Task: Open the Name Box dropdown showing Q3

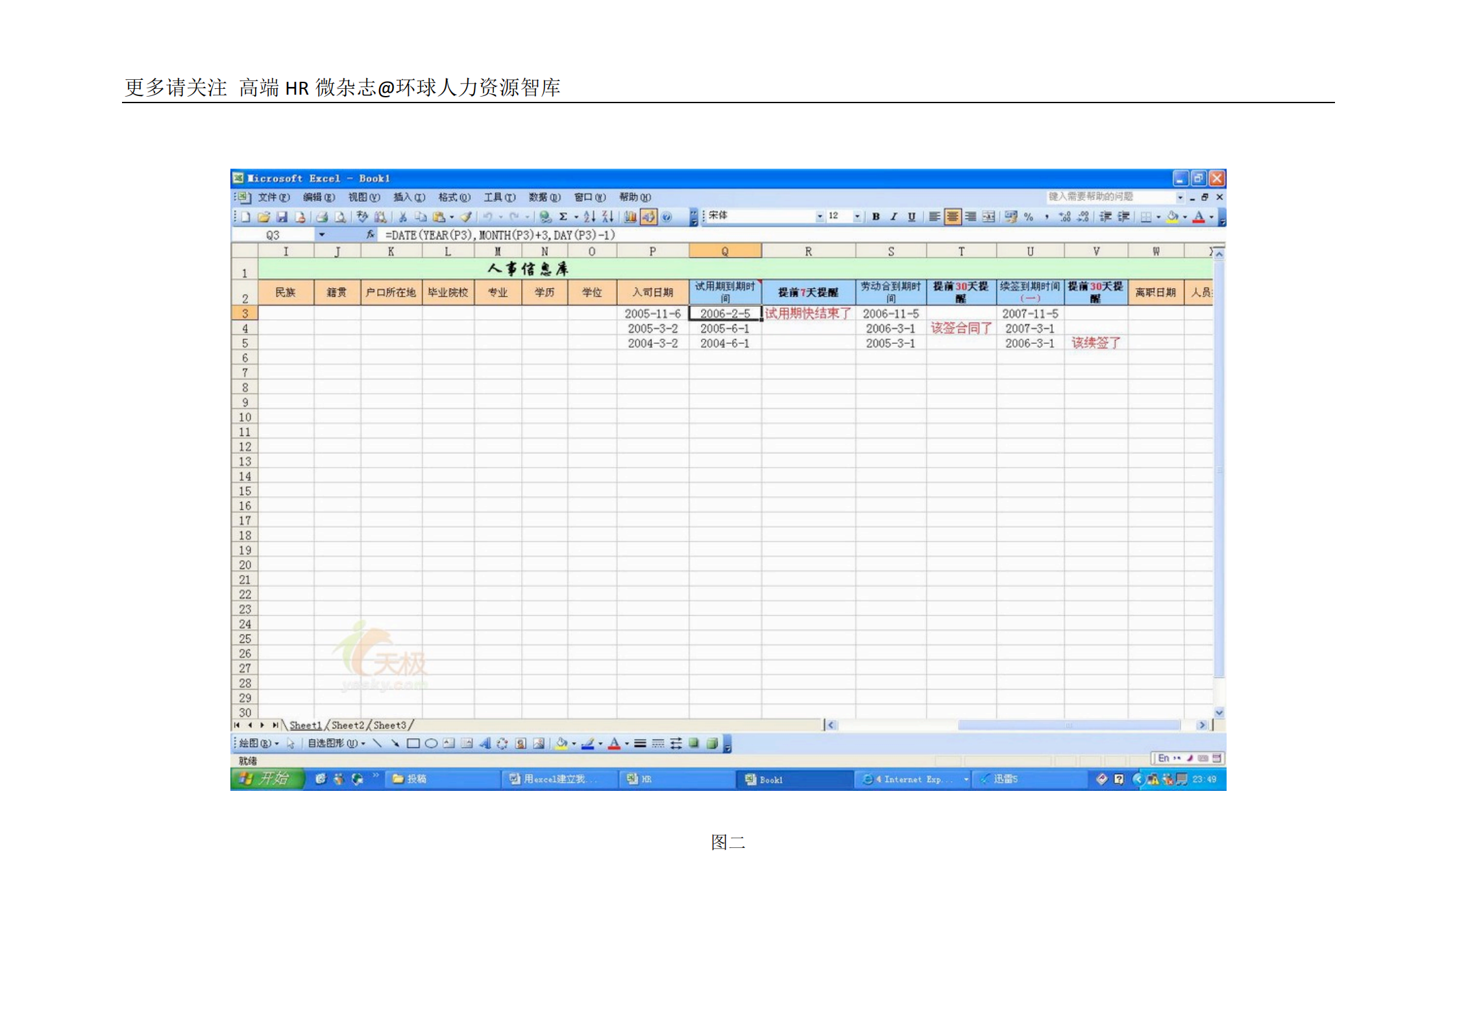Action: click(321, 235)
